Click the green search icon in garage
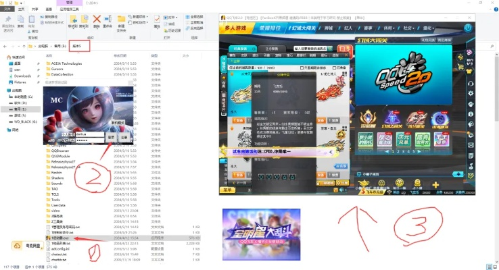499x270 pixels. click(x=330, y=49)
